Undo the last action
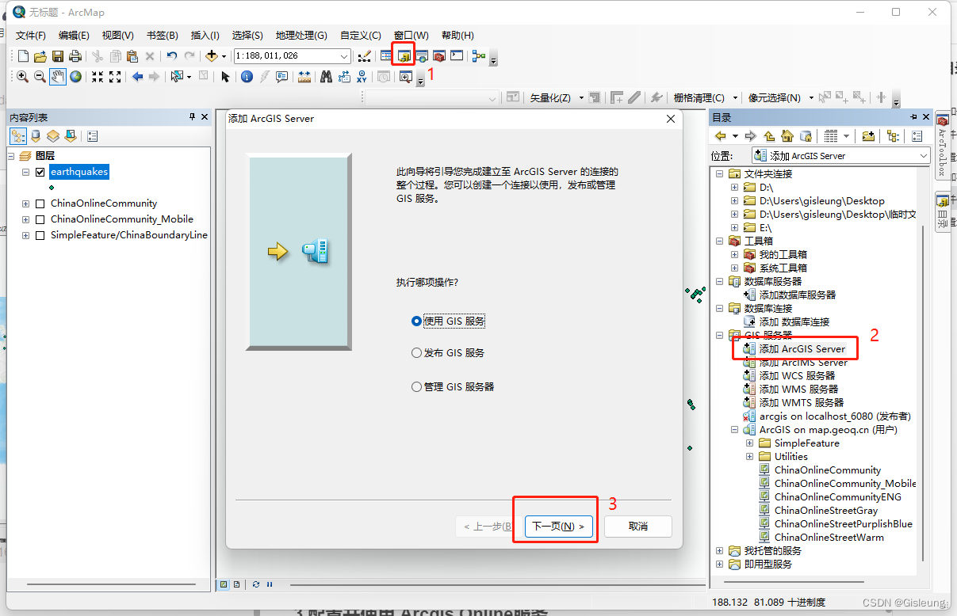The width and height of the screenshot is (957, 616). pyautogui.click(x=171, y=56)
